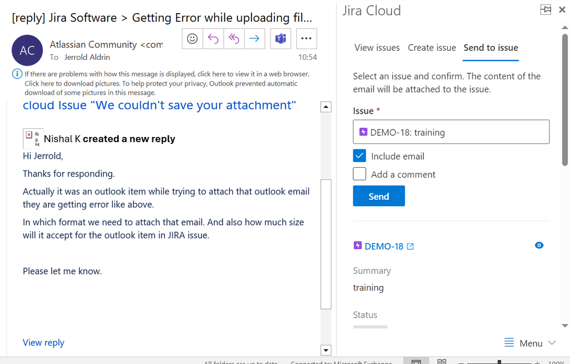Toggle watch eye icon for DEMO-18

click(x=539, y=245)
